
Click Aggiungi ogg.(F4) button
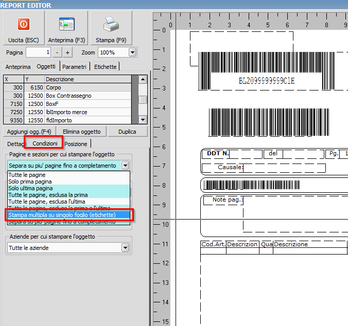[29, 132]
